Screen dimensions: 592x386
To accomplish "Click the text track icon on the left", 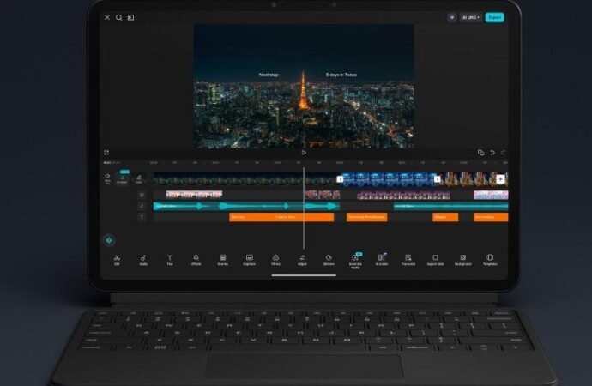I will click(142, 216).
